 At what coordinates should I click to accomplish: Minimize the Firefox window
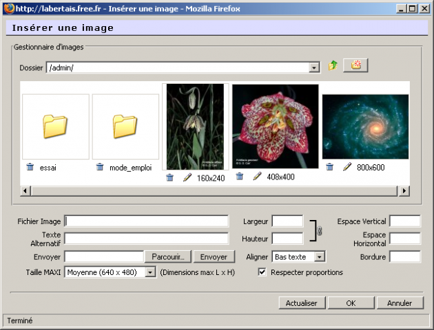(400, 9)
